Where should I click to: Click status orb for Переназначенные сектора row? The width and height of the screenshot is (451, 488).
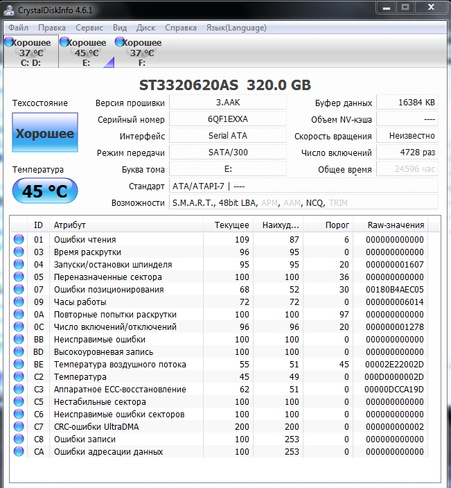coord(19,277)
